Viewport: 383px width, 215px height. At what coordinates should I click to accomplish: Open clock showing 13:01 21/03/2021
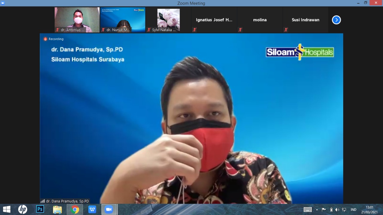(370, 210)
